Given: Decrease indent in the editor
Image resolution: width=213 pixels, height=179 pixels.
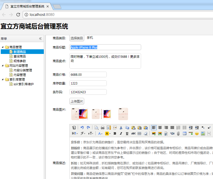Looking at the screenshot, I should 197,127.
